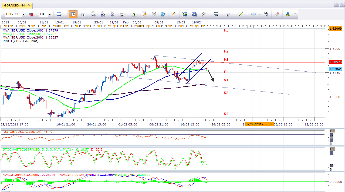The width and height of the screenshot is (345, 192).
Task: Click the zoom in magnifier icon
Action: [x=94, y=14]
